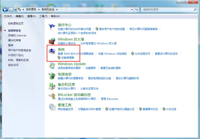Click 更改计算机睡眠时间 link
This screenshot has width=200, height=139.
pyautogui.click(x=127, y=78)
